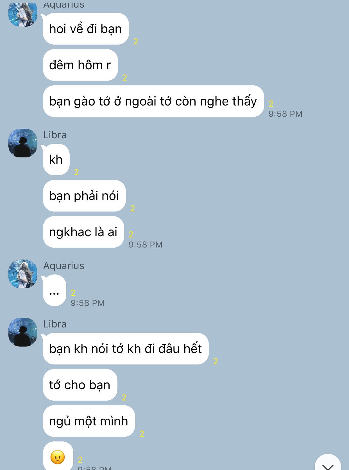Click the Libra name above 'bạn kh nói'
Image resolution: width=349 pixels, height=470 pixels.
[55, 324]
